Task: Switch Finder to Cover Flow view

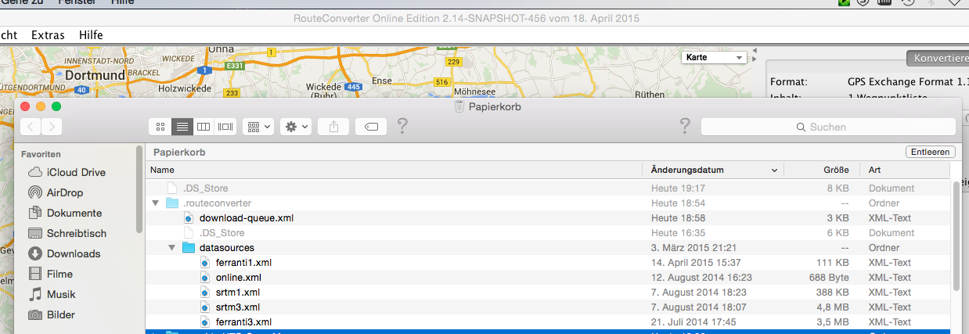Action: pos(225,126)
